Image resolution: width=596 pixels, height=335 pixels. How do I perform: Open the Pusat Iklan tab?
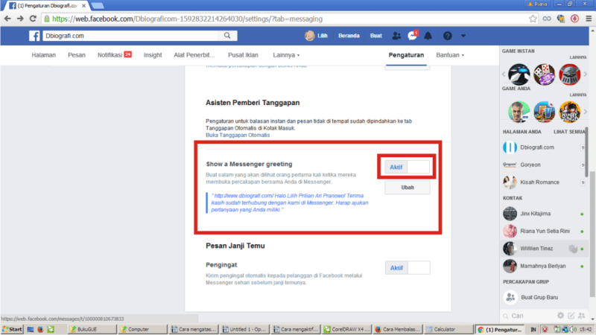[x=243, y=55]
